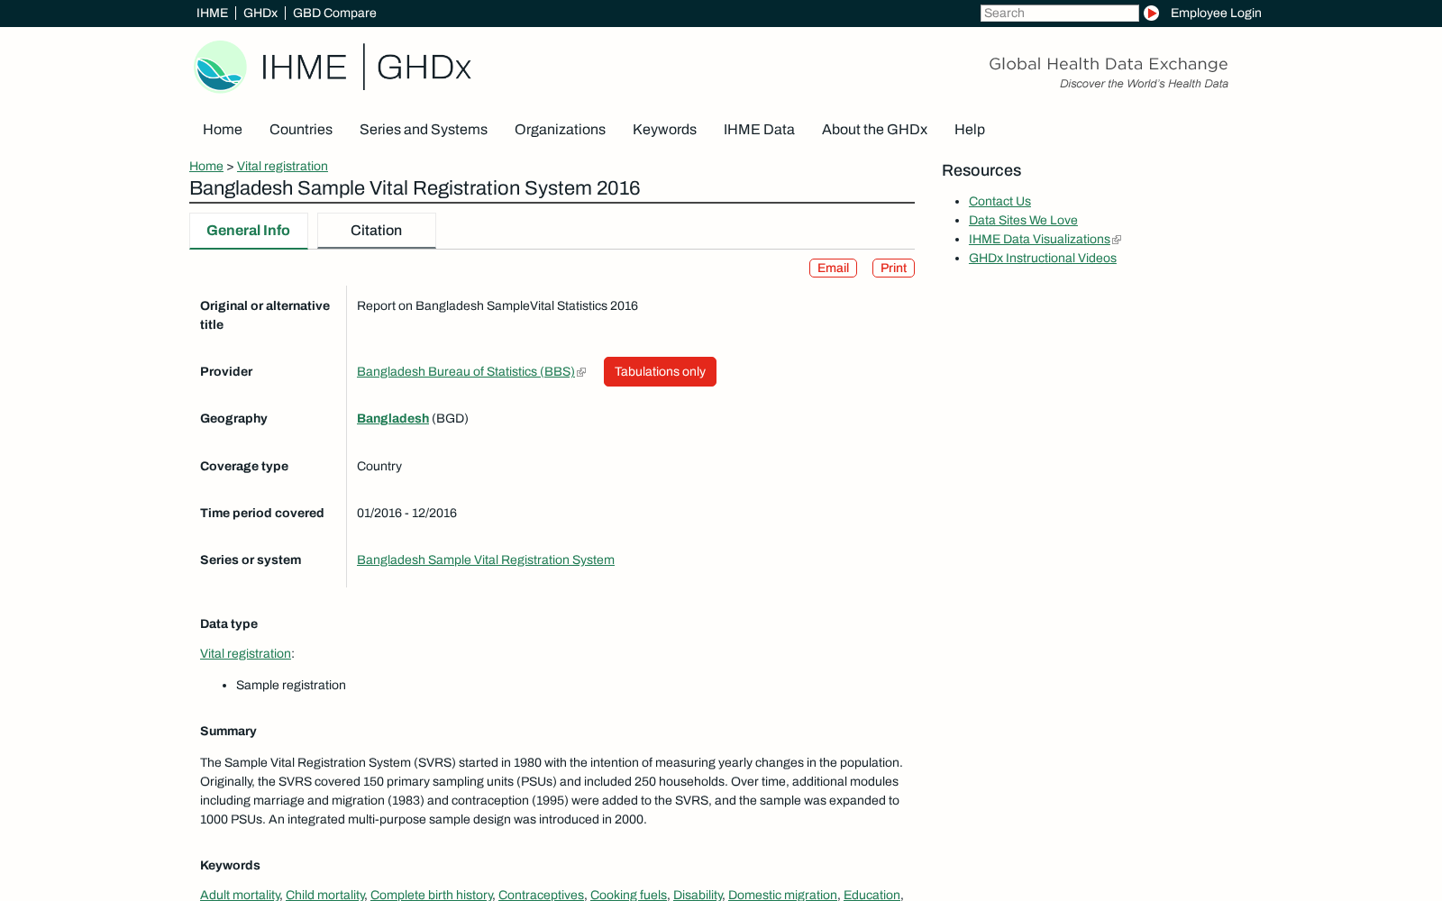The image size is (1442, 901).
Task: Open Help navigation item
Action: (970, 129)
